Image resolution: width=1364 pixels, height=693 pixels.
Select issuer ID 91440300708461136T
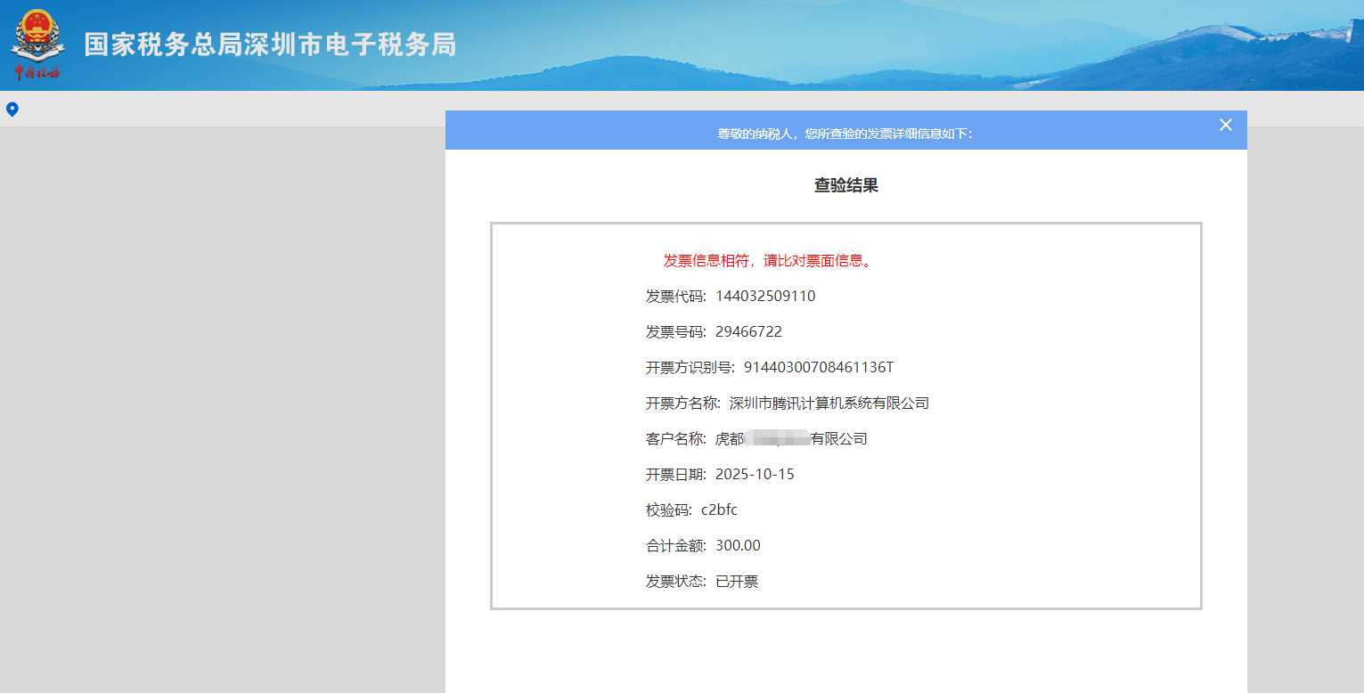(x=819, y=368)
